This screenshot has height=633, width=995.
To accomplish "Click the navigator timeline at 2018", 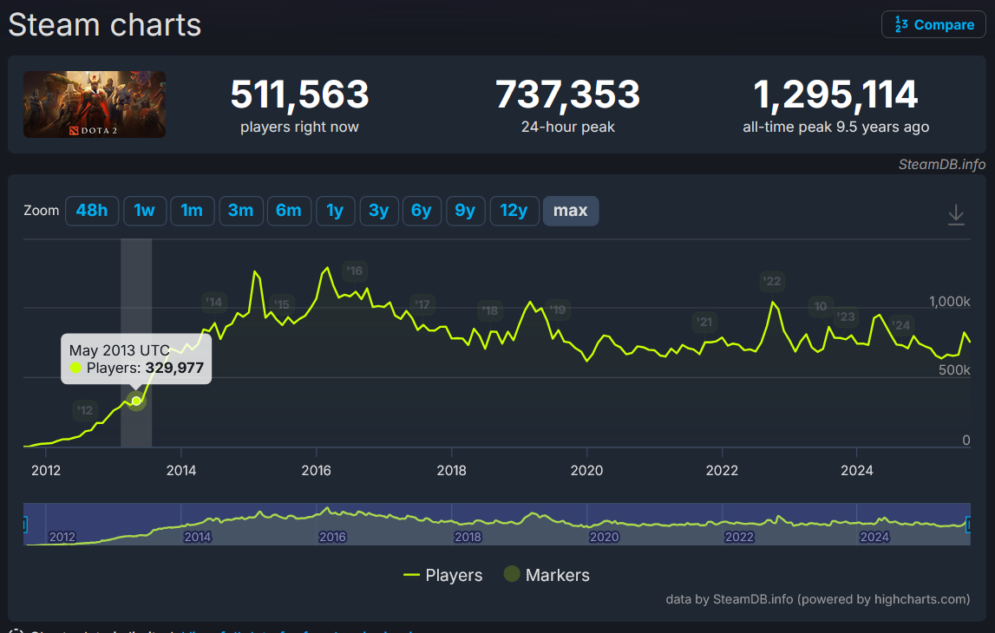I will point(468,537).
